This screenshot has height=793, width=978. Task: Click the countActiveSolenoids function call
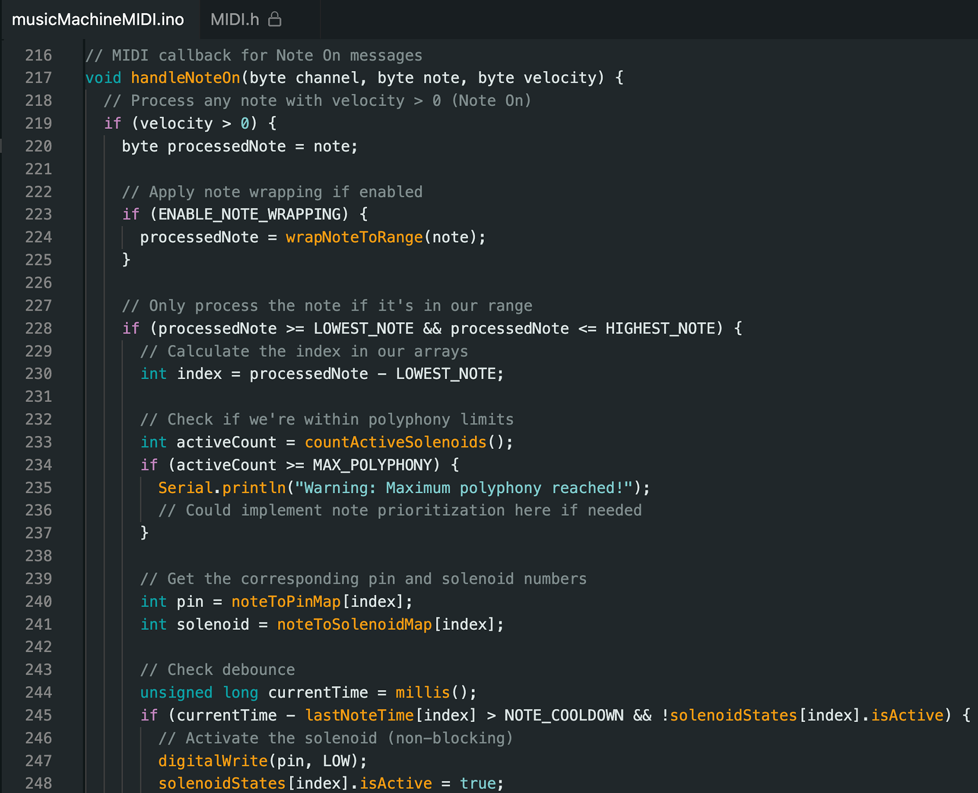tap(395, 442)
